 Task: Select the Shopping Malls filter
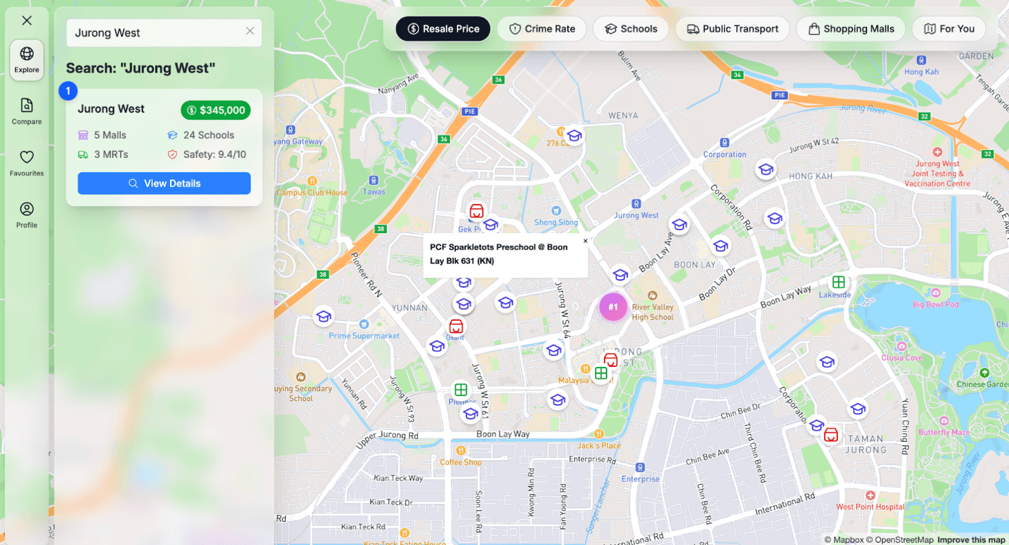[x=851, y=29]
